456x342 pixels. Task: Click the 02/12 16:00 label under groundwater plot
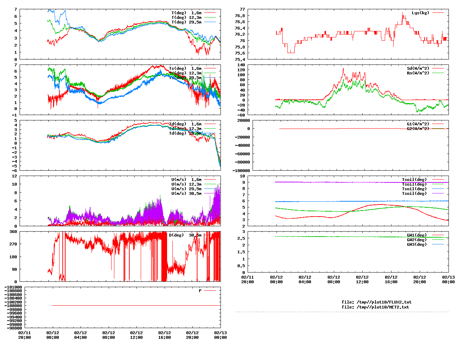[x=391, y=279]
